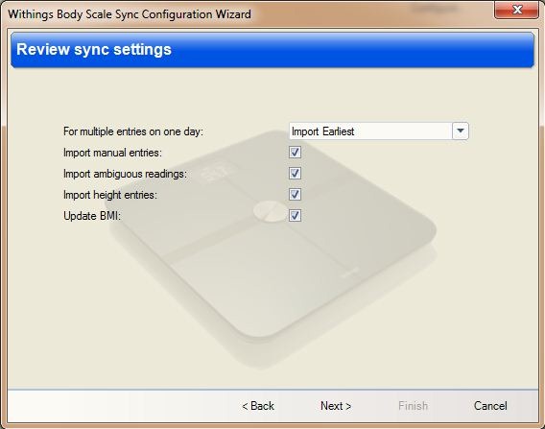
Task: Click the scale's round center logo
Action: pyautogui.click(x=271, y=211)
